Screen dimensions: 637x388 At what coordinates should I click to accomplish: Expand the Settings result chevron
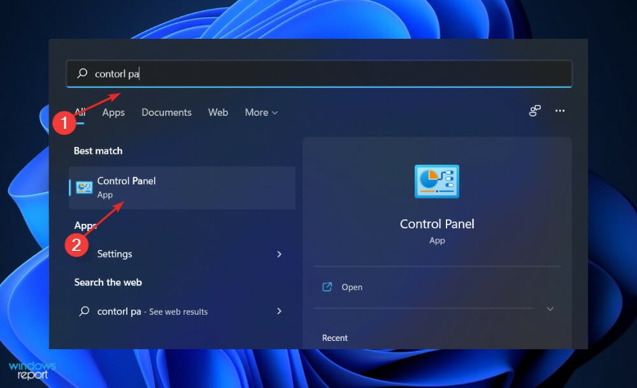(x=279, y=254)
